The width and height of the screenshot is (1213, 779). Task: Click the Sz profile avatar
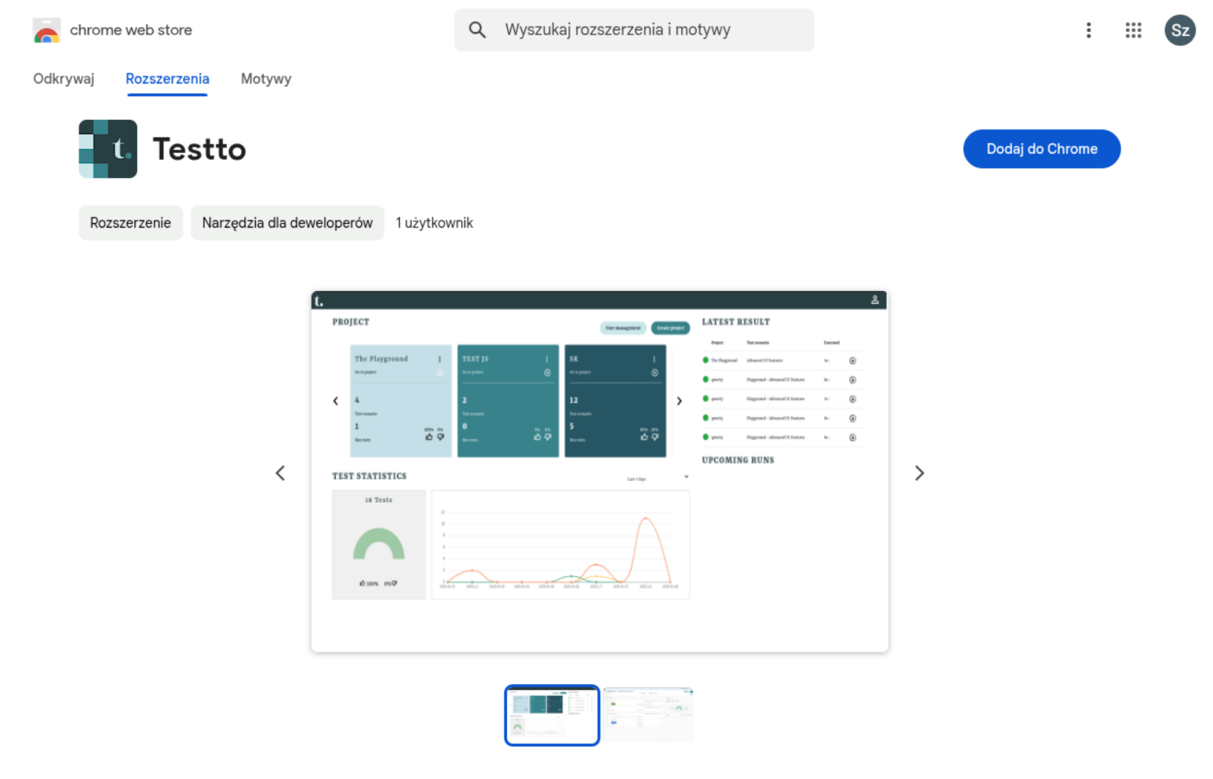point(1180,30)
